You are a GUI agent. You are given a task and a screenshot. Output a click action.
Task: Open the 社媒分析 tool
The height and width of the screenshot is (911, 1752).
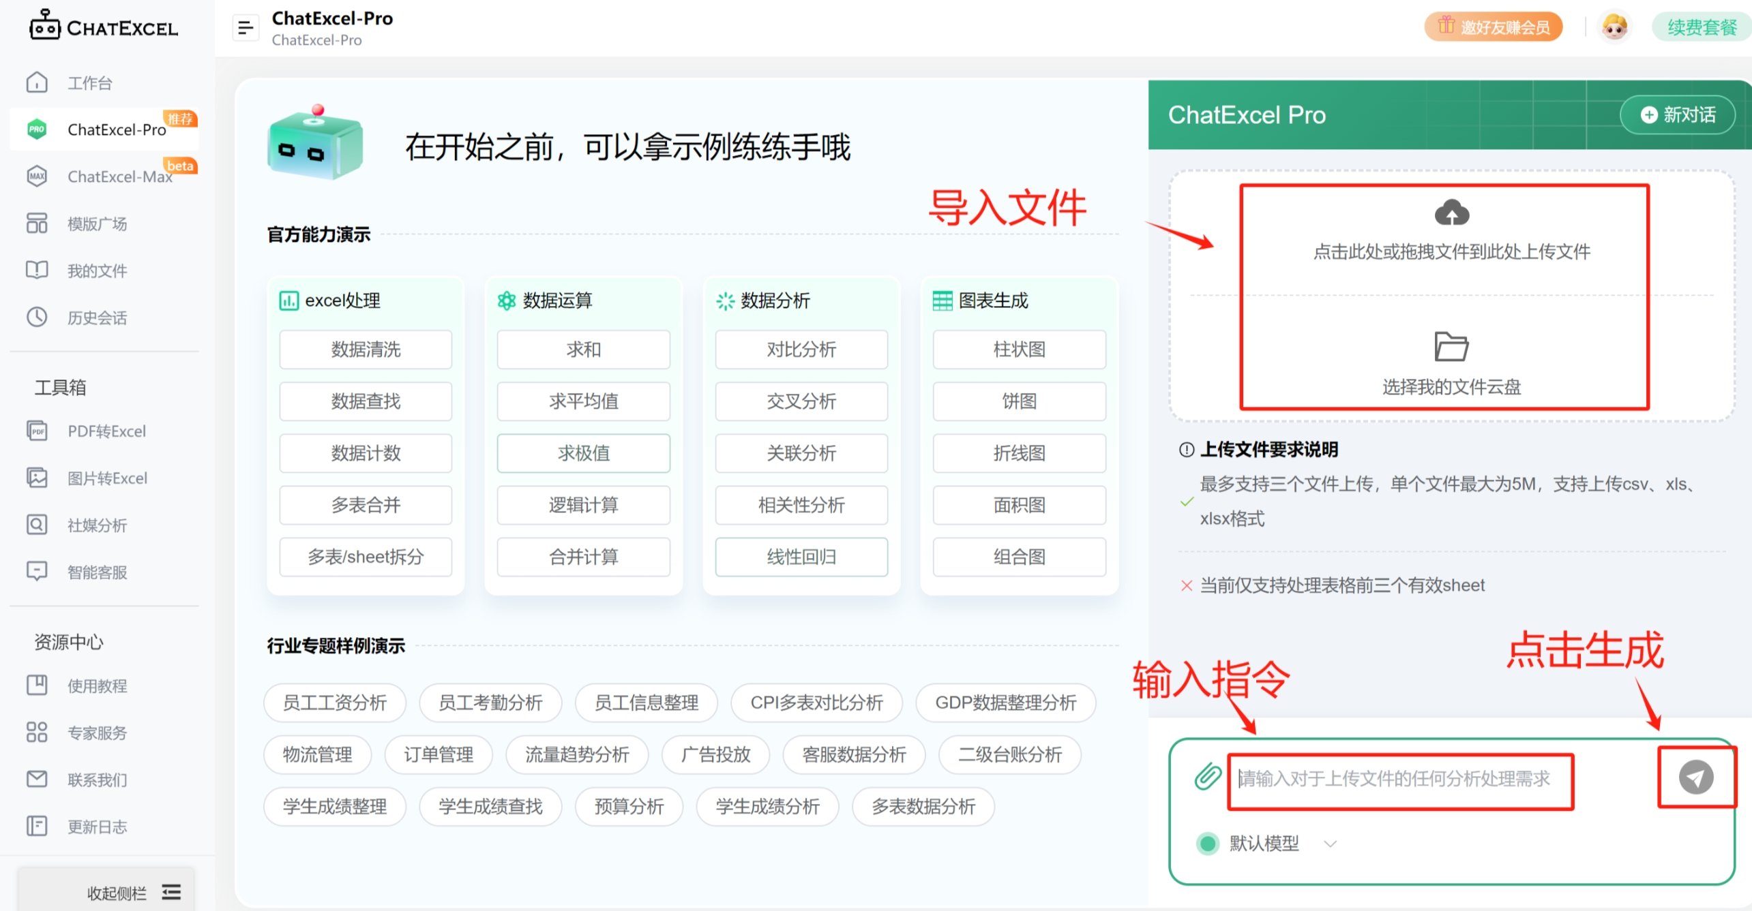(x=96, y=525)
